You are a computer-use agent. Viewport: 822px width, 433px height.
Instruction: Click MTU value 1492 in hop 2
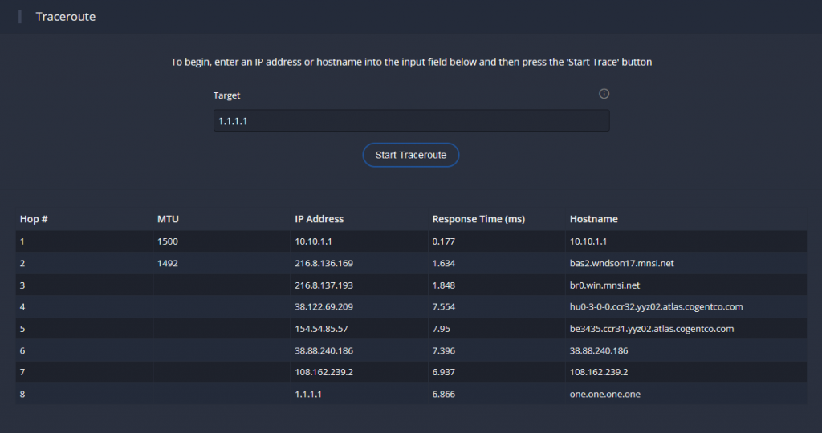pyautogui.click(x=167, y=263)
